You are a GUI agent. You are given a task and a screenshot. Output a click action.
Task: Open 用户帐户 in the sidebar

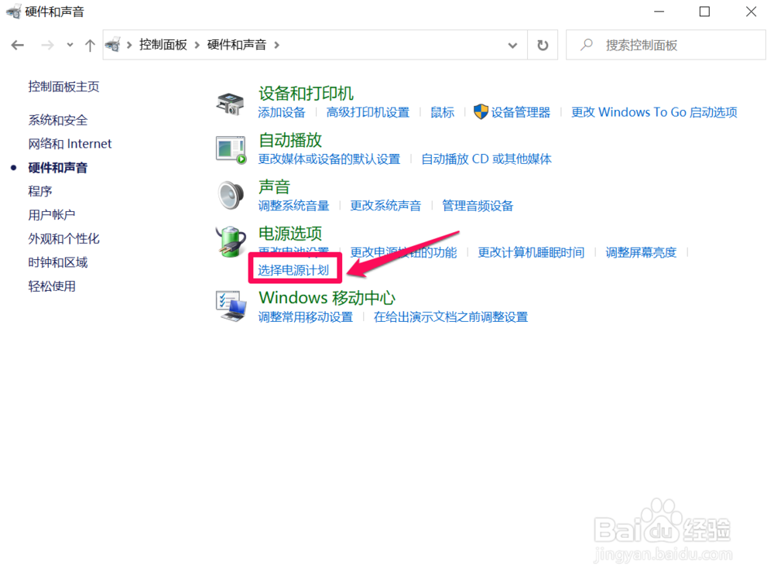click(x=52, y=214)
